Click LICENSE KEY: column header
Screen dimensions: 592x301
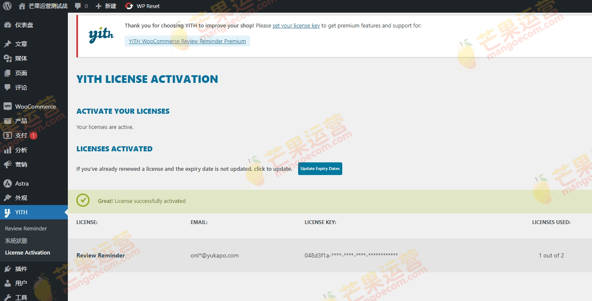pos(320,222)
